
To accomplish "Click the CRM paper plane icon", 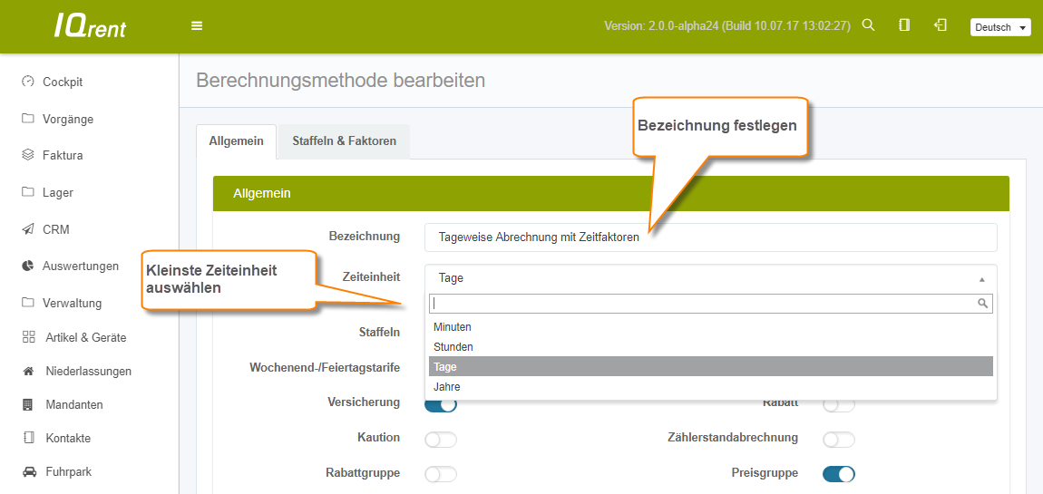I will pyautogui.click(x=28, y=229).
